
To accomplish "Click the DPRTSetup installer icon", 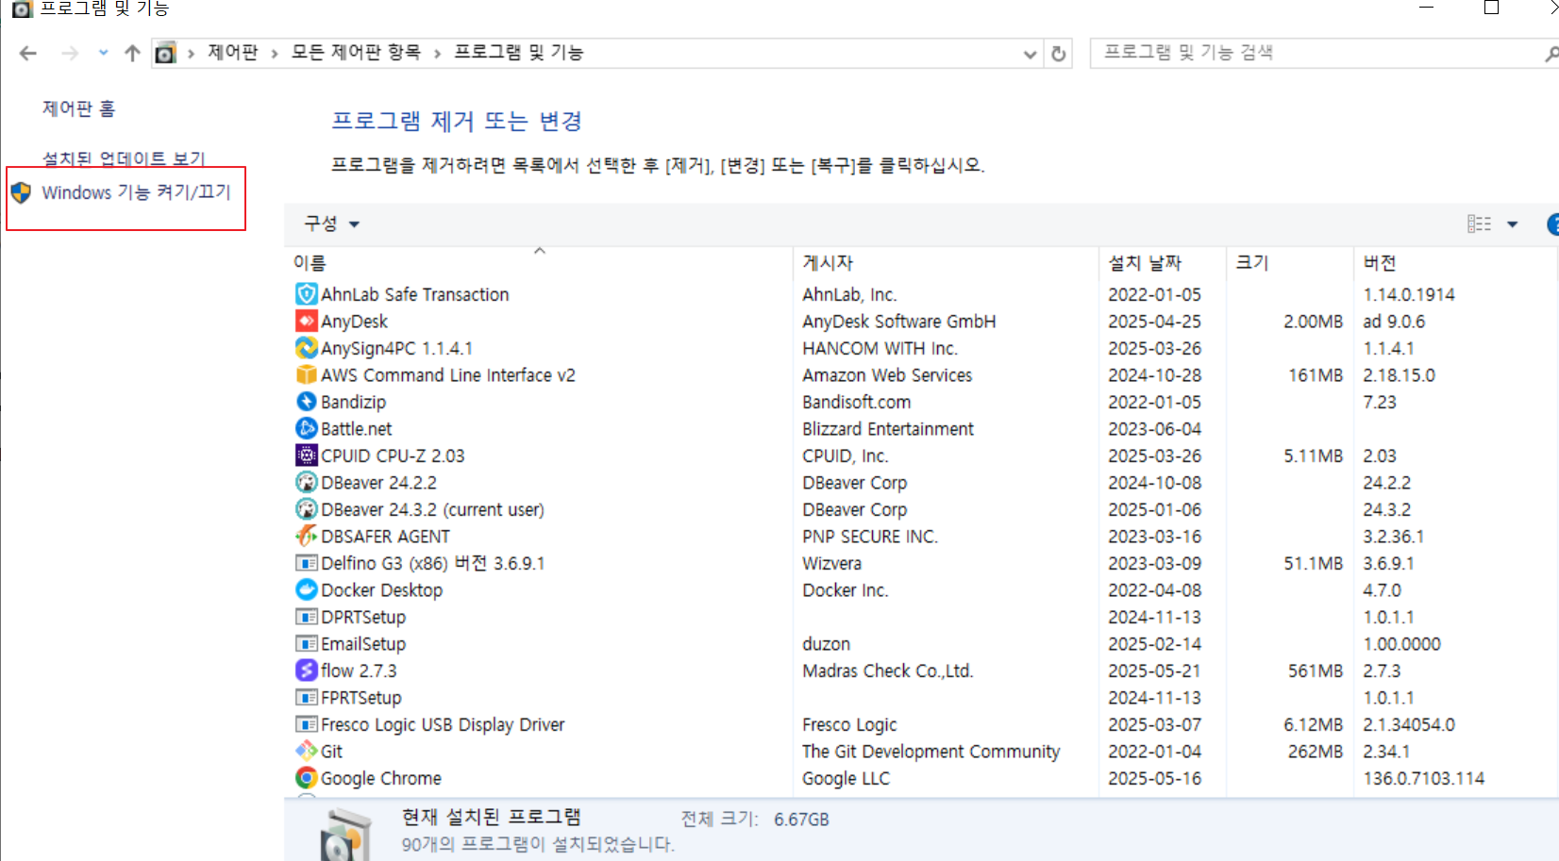I will point(306,617).
